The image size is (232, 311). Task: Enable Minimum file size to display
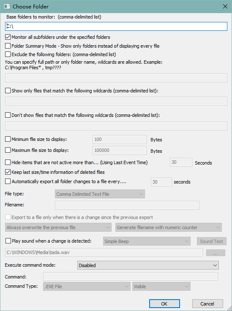pyautogui.click(x=8, y=139)
